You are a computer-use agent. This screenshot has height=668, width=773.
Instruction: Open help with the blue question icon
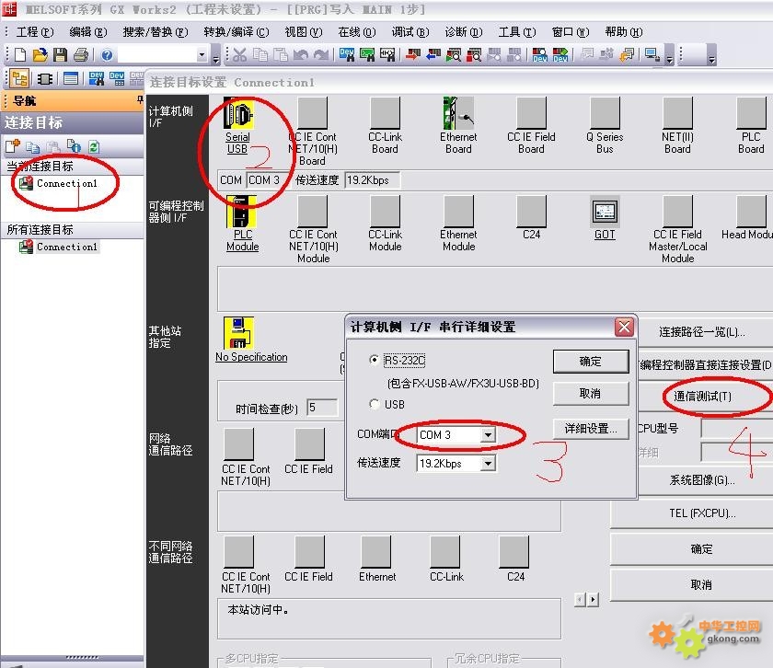[107, 54]
